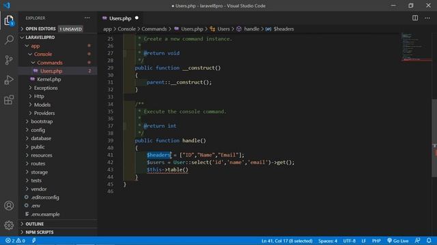Screen dimensions: 437x245
Task: Open the notifications bell
Action: (x=429, y=241)
